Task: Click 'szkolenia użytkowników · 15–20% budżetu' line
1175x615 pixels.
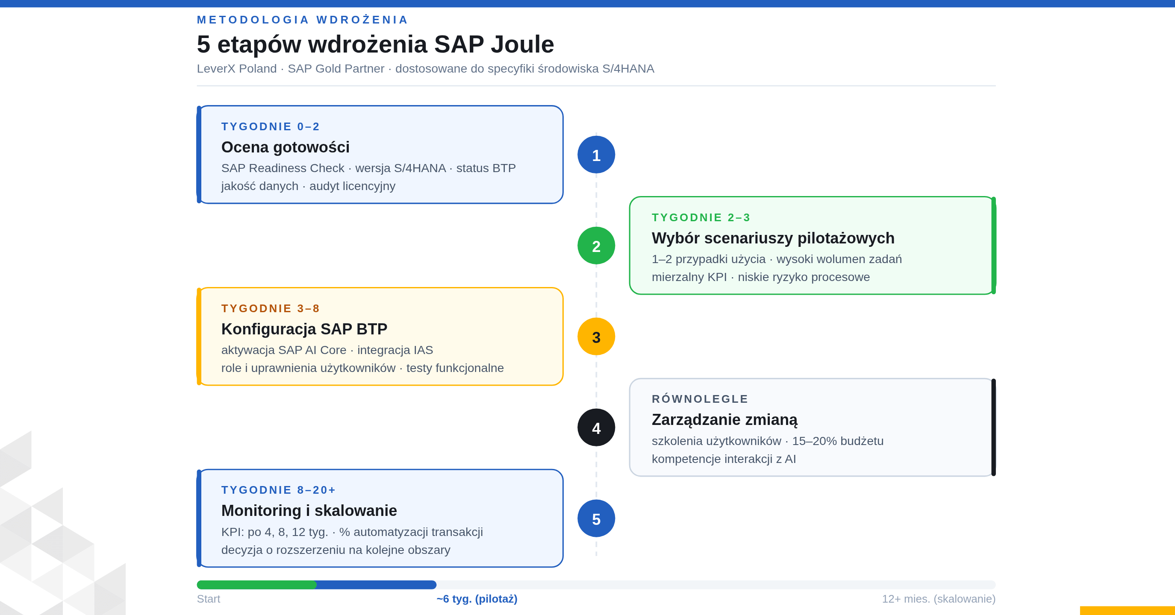Action: coord(768,441)
